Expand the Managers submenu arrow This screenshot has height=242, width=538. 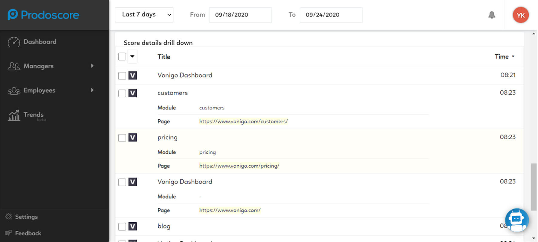92,66
